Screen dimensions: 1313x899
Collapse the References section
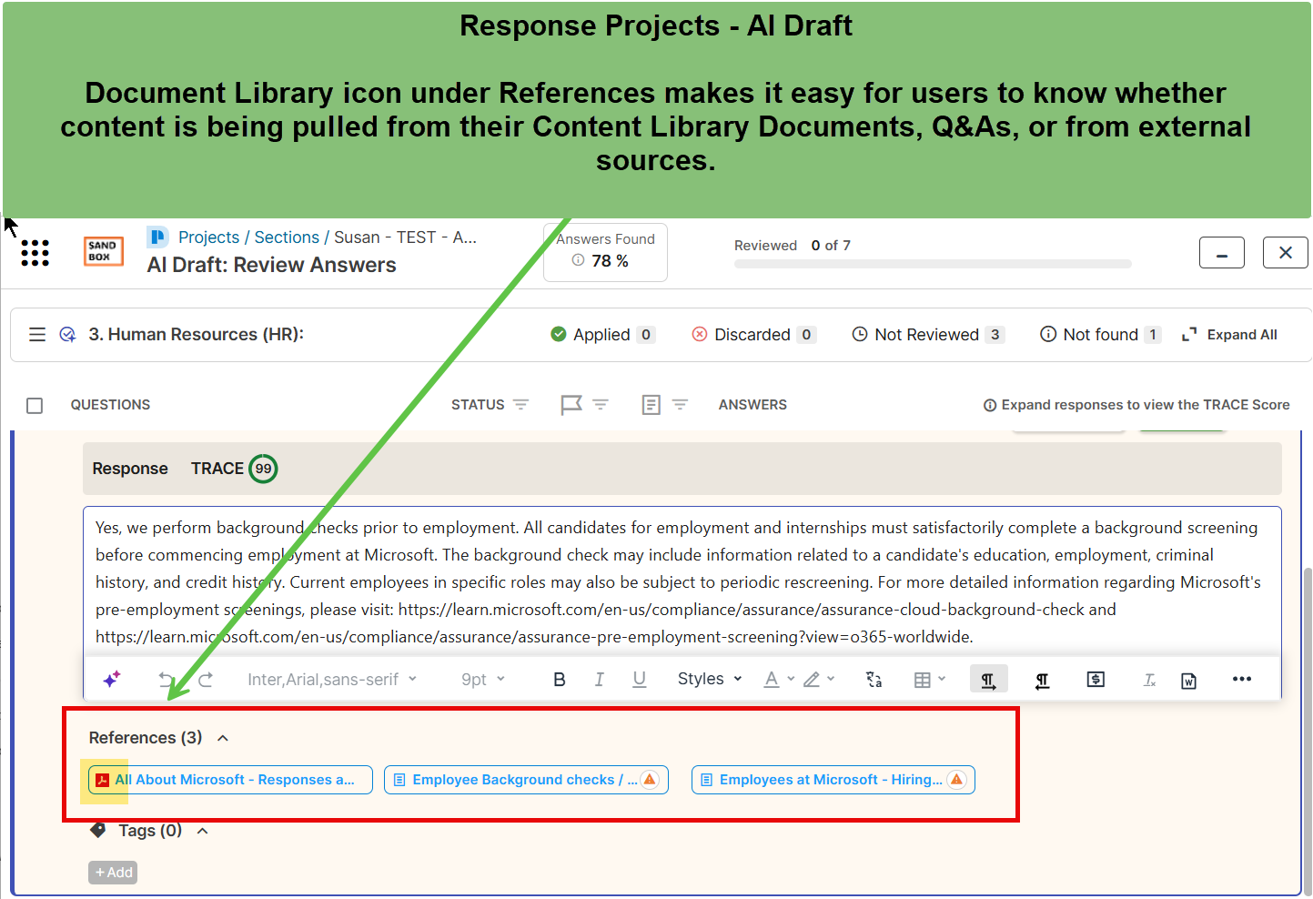click(x=223, y=739)
